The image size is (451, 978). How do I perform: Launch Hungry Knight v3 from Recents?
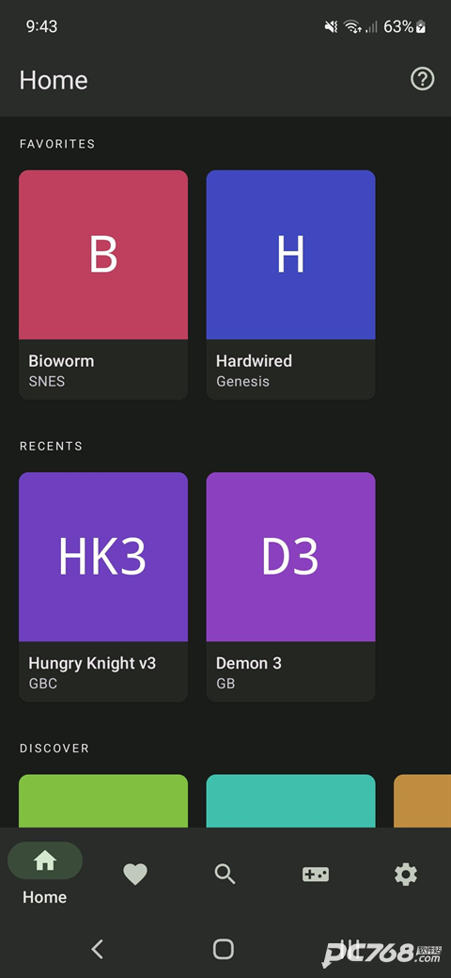[x=103, y=587]
